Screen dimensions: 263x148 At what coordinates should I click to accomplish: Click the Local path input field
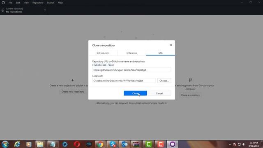tap(124, 81)
